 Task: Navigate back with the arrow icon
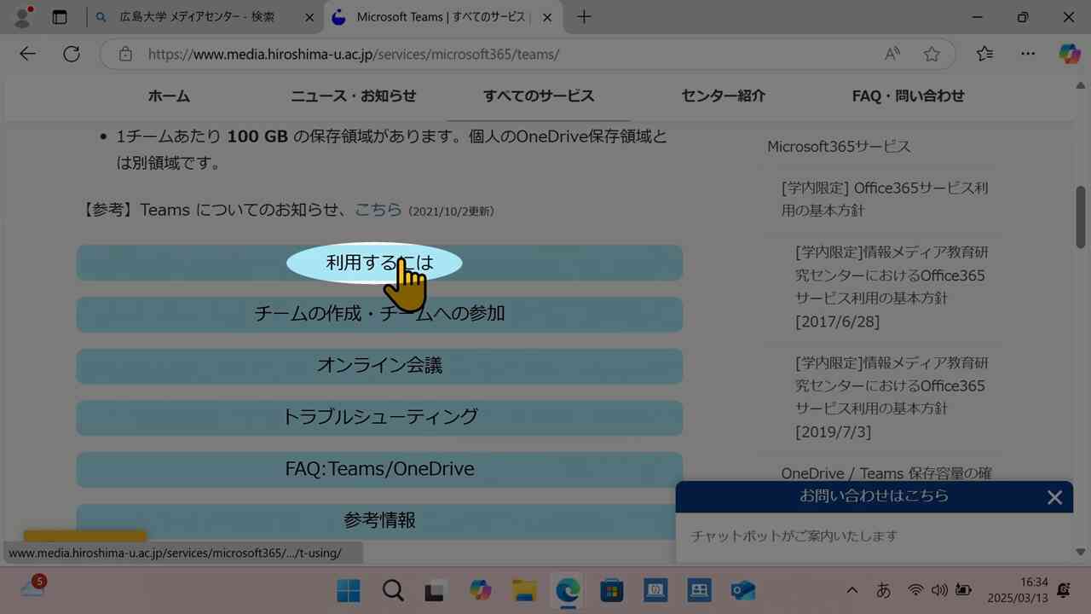(27, 54)
